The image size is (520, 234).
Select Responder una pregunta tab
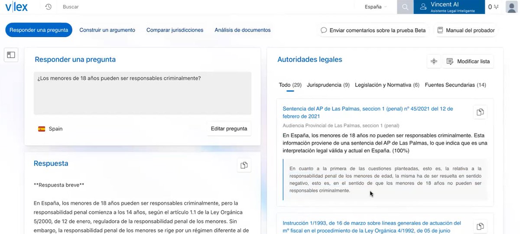pyautogui.click(x=39, y=30)
